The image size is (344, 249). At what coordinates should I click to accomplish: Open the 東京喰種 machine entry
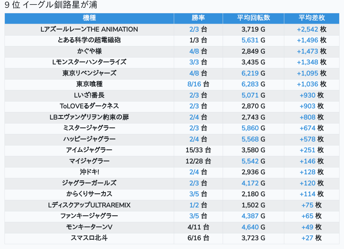[x=89, y=84]
